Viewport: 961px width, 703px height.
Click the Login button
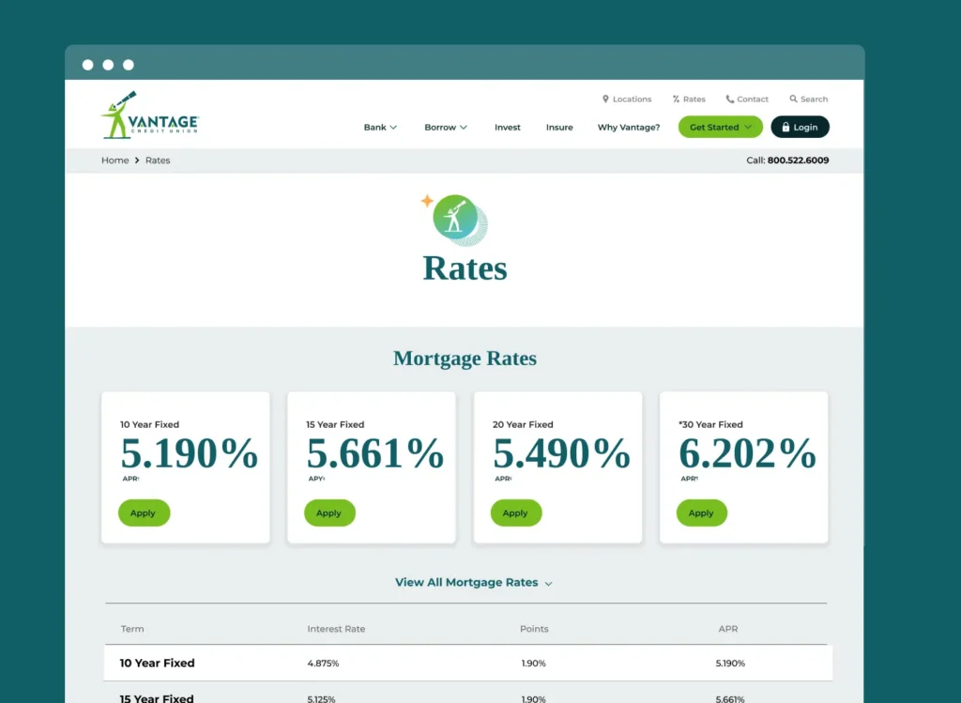tap(800, 127)
